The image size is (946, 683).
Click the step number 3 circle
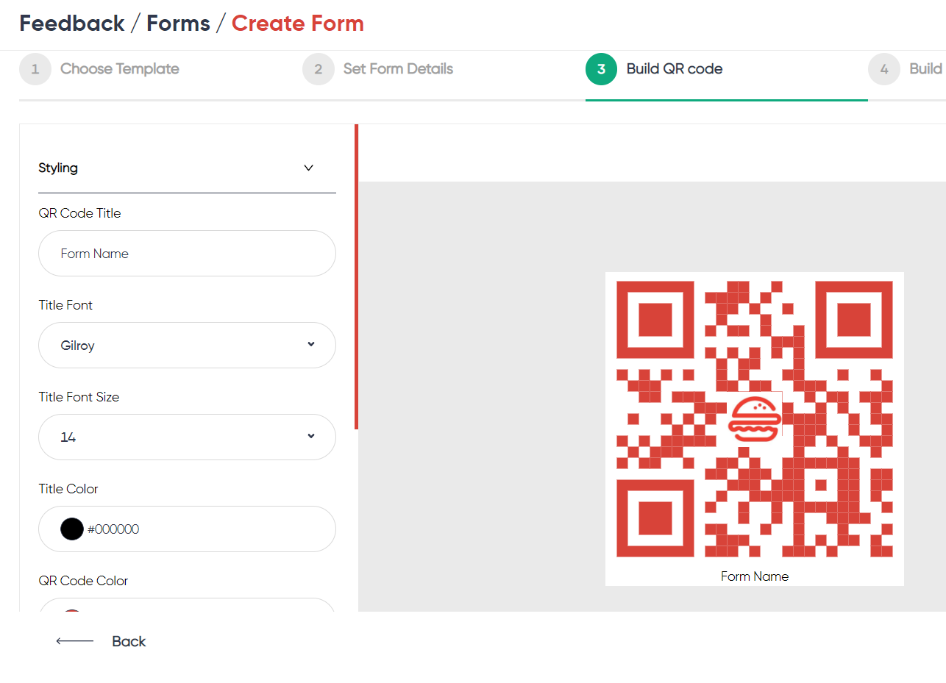pyautogui.click(x=602, y=69)
